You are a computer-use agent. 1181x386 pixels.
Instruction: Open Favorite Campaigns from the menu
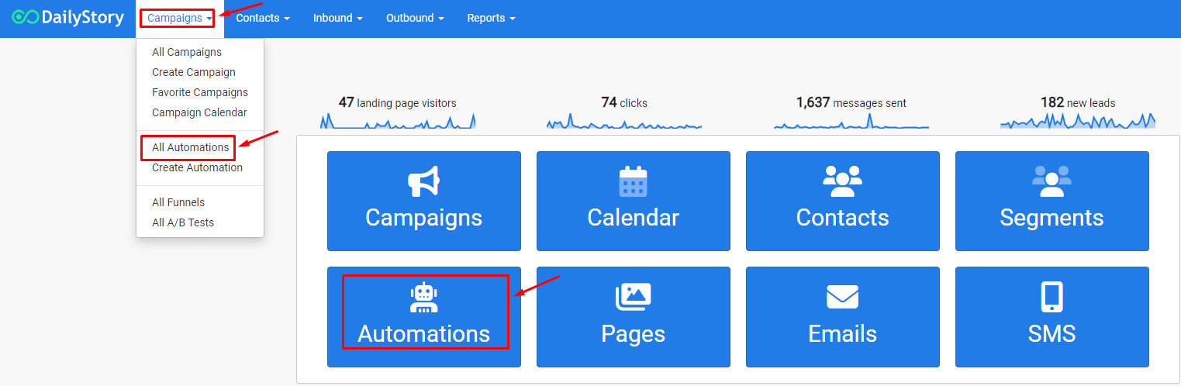[200, 92]
